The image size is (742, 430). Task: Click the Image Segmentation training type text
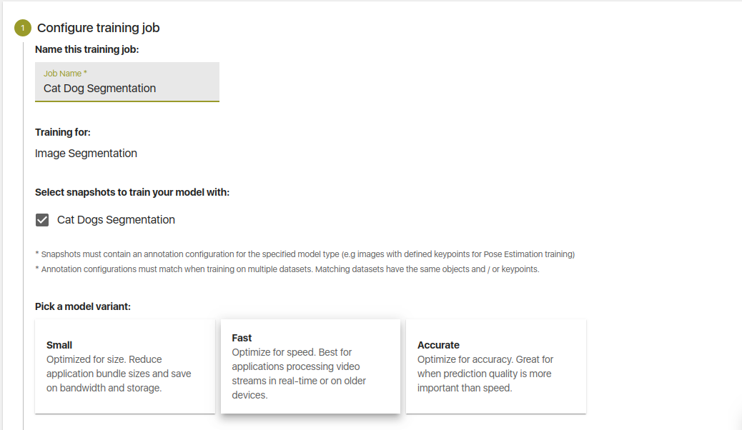pos(86,154)
